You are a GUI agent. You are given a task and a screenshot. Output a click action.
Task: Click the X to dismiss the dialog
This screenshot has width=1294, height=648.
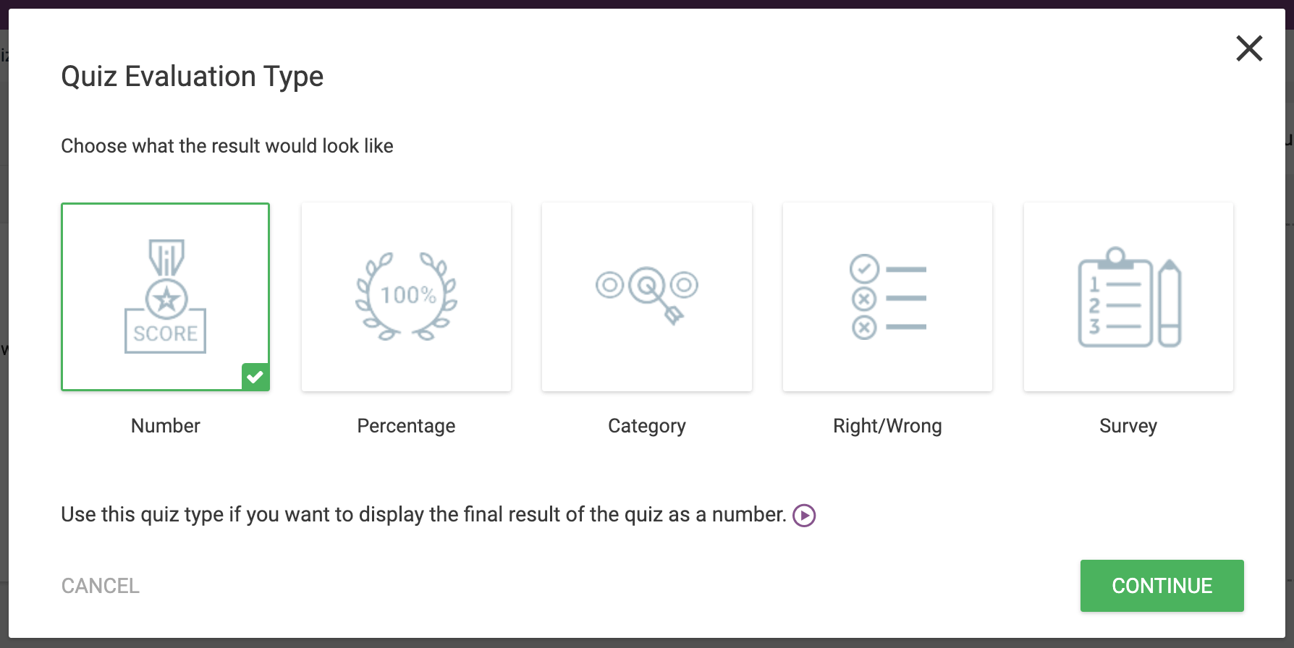pos(1249,48)
